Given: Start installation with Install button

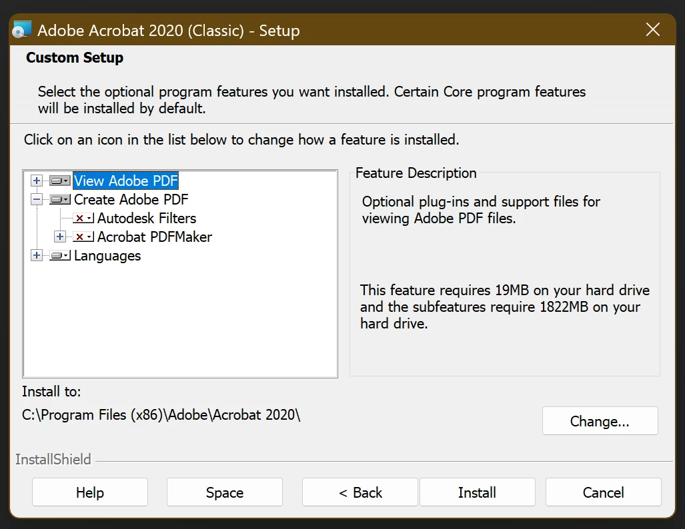Looking at the screenshot, I should tap(477, 492).
